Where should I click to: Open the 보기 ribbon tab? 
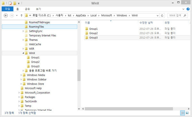point(38,9)
